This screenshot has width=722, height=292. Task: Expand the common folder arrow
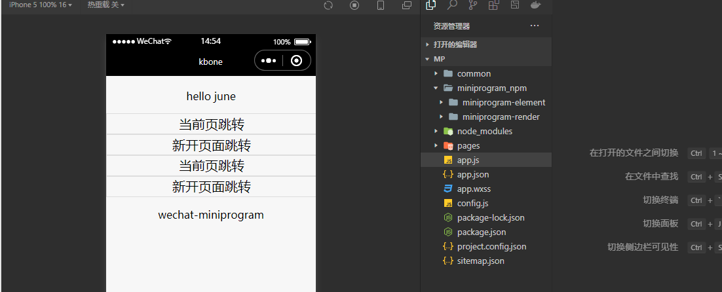tap(436, 73)
